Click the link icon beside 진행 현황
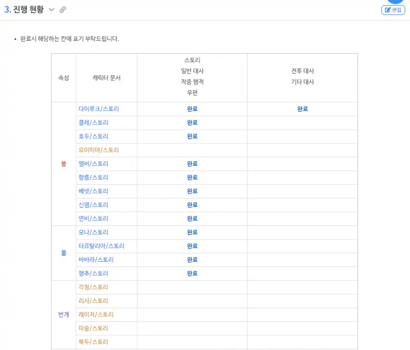 coord(63,10)
